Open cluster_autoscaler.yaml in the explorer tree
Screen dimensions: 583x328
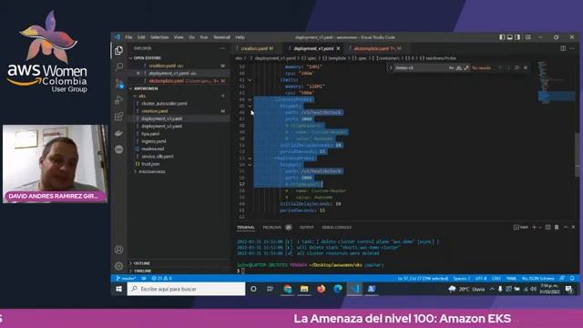164,103
